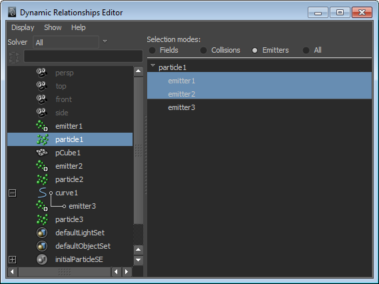Screen dimensions: 379x284
Task: Click the outliner filter text field
Action: (83, 56)
